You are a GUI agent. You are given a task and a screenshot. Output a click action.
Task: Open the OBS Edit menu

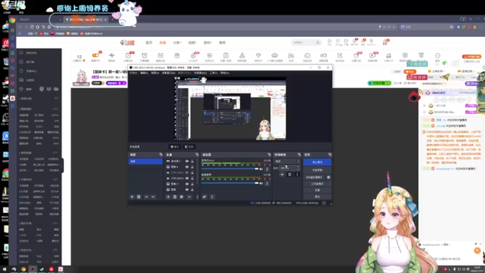pos(144,73)
